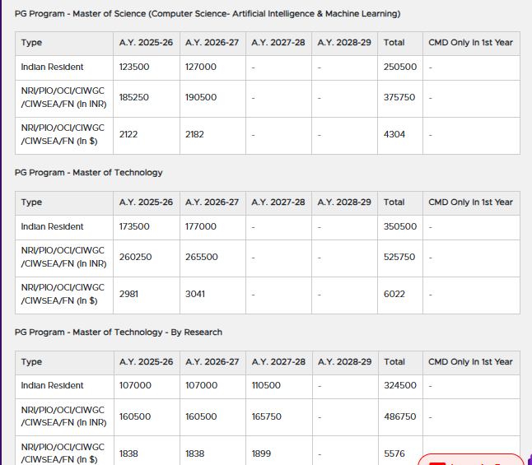The height and width of the screenshot is (465, 532).
Task: Click the 486750 total value
Action: click(399, 416)
